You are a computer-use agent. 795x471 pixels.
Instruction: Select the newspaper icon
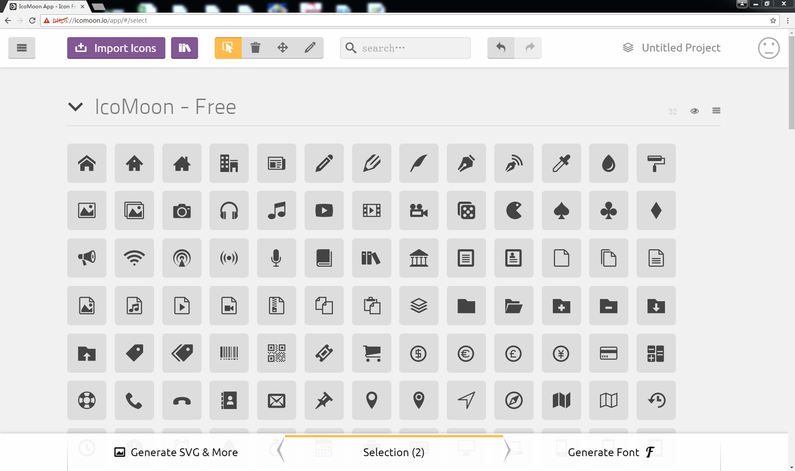(x=277, y=163)
